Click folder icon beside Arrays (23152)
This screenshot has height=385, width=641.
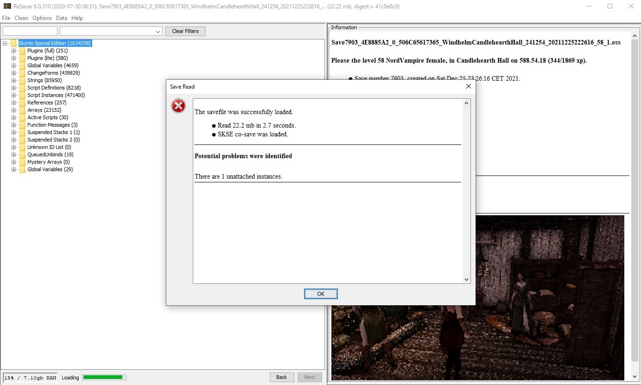(22, 110)
